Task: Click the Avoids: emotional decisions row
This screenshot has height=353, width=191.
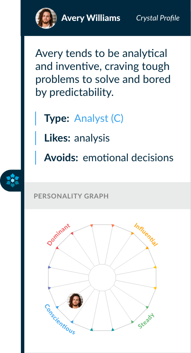Action: [104, 157]
